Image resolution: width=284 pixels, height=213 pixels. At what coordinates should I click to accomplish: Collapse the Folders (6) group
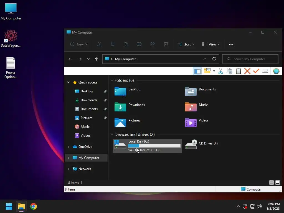click(x=112, y=80)
